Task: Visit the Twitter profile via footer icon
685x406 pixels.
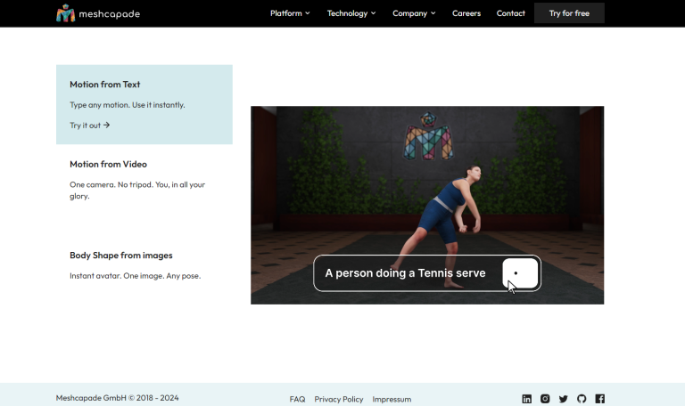Action: pyautogui.click(x=563, y=399)
